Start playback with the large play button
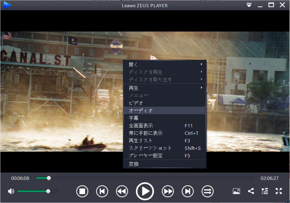 pos(145,191)
